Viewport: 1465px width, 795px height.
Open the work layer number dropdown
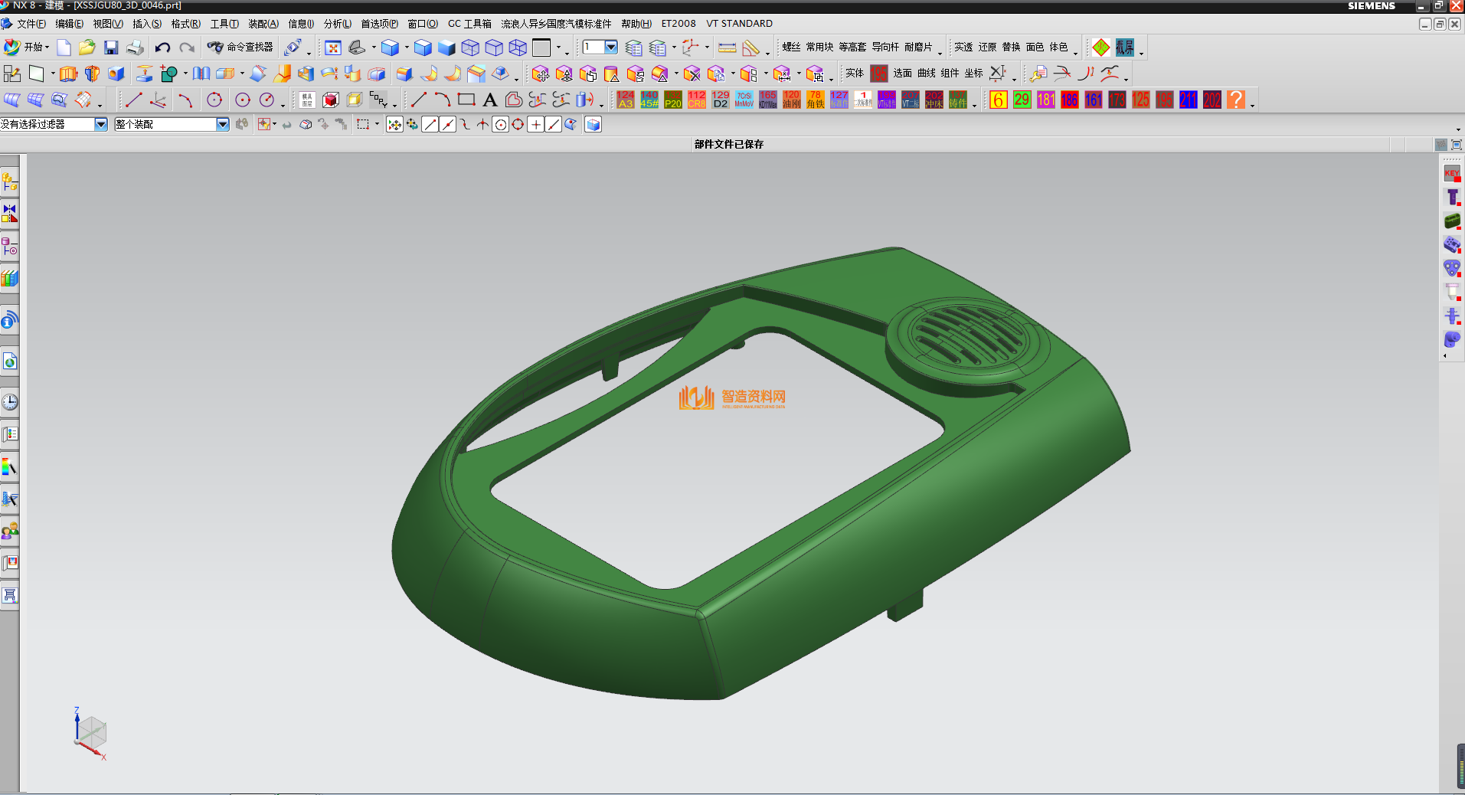click(x=610, y=47)
